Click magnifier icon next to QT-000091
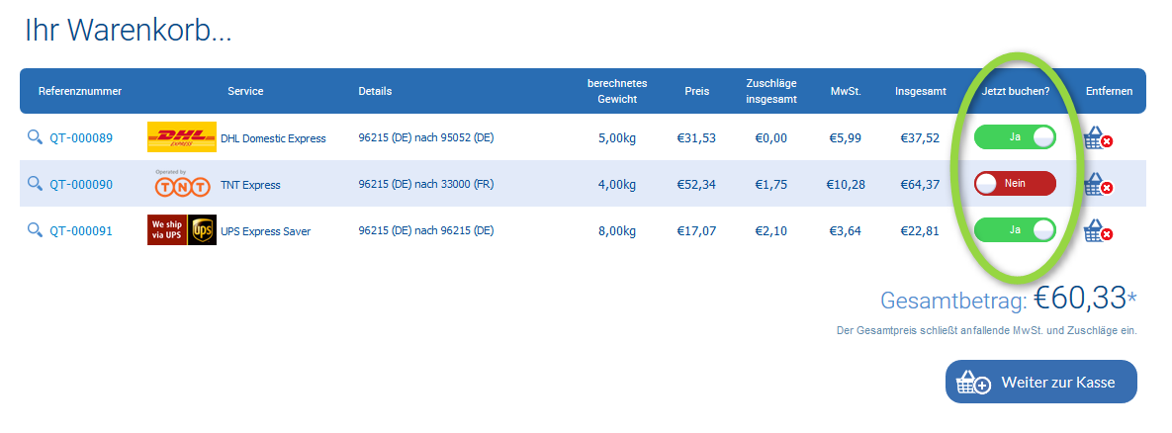1172x433 pixels. coord(36,230)
